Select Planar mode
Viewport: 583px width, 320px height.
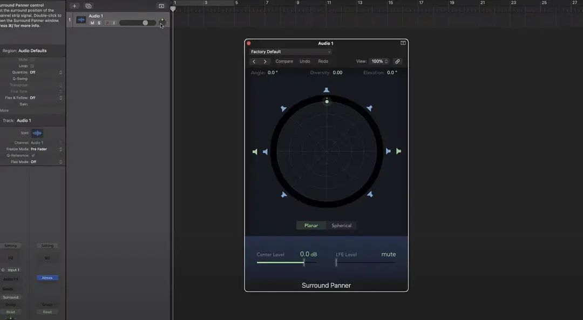tap(311, 225)
